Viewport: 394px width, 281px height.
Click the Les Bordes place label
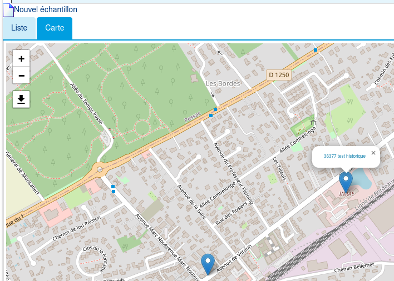pyautogui.click(x=223, y=83)
